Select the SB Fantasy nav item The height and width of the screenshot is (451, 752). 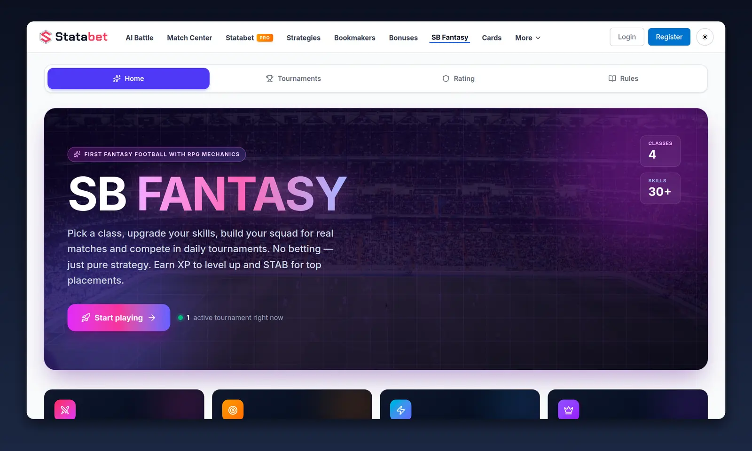pyautogui.click(x=450, y=37)
